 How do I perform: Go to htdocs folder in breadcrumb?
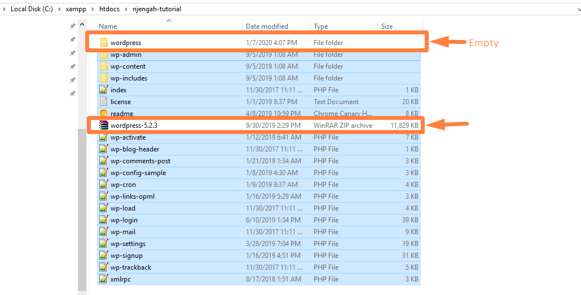tap(109, 9)
